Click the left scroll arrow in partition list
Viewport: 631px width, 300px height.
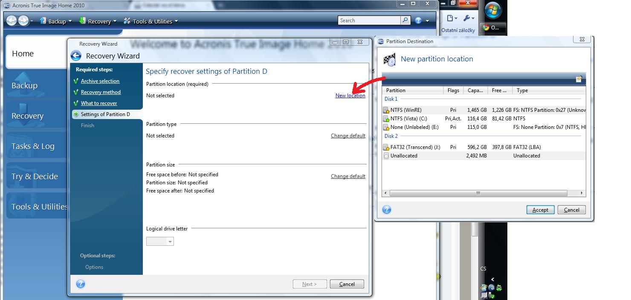click(x=386, y=193)
